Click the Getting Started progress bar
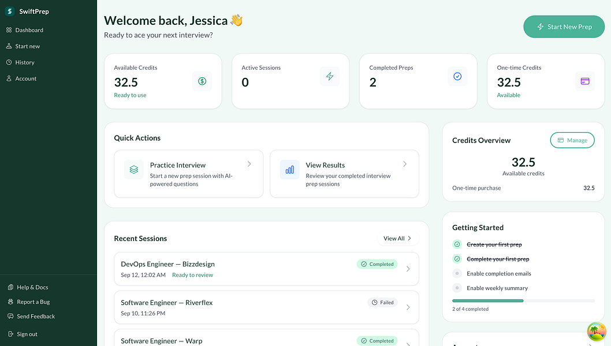The image size is (611, 346). click(523, 300)
